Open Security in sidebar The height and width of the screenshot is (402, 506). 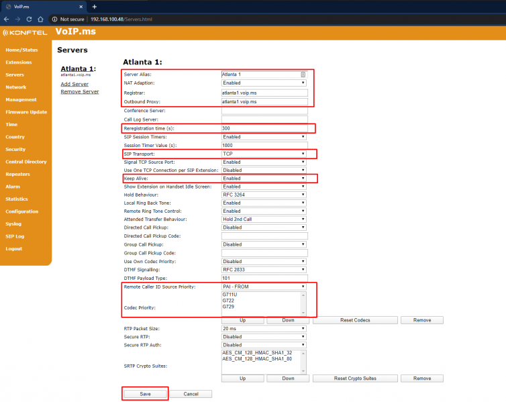15,150
